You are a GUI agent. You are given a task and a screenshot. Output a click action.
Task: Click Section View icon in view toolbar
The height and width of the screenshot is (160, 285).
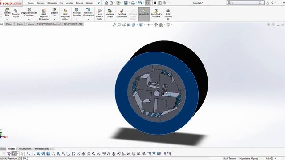tap(129, 25)
